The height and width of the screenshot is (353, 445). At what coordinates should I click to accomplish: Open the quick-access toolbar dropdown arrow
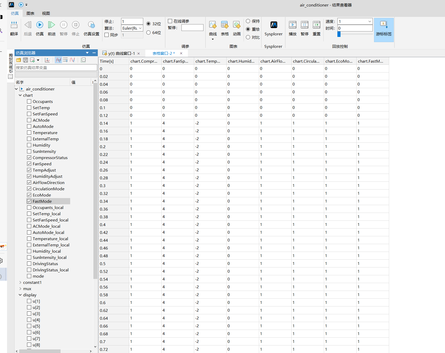(26, 5)
